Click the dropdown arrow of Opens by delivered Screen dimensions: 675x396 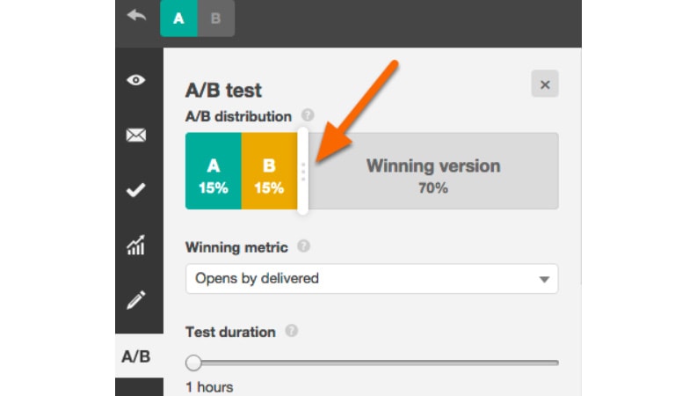pos(544,280)
